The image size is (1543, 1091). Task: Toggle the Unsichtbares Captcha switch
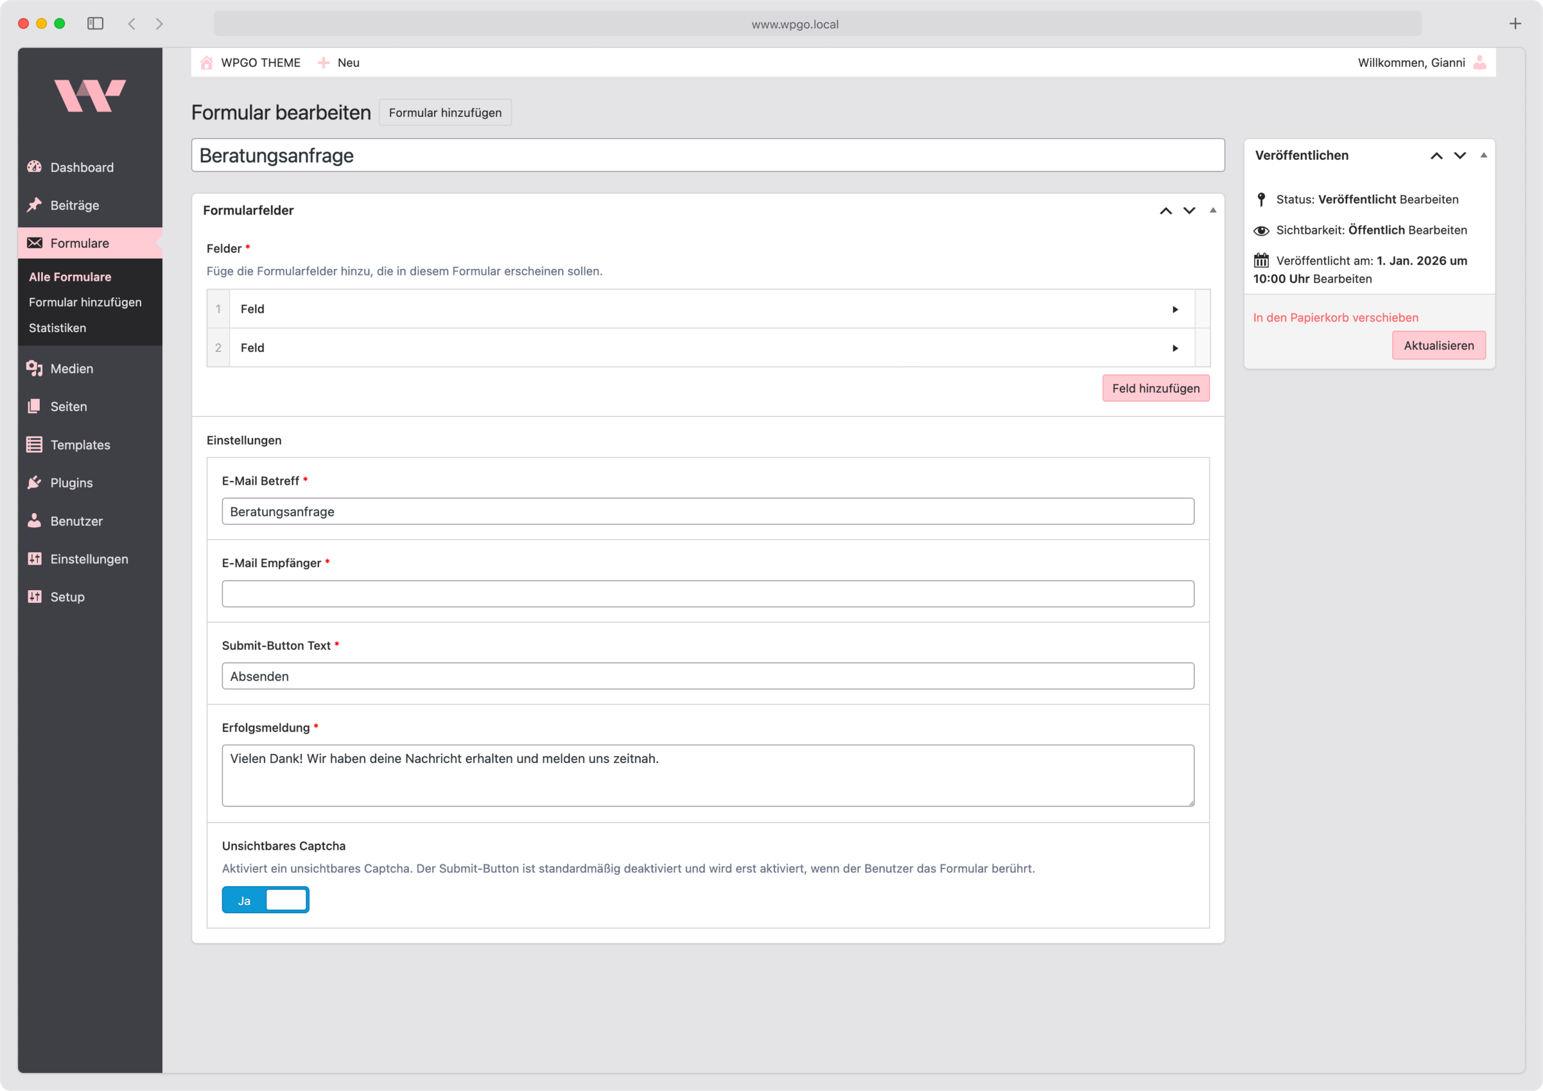click(265, 900)
